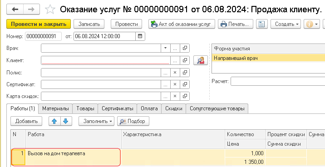This screenshot has height=167, width=325.
Task: Open the selected Полис record
Action: [x=185, y=73]
